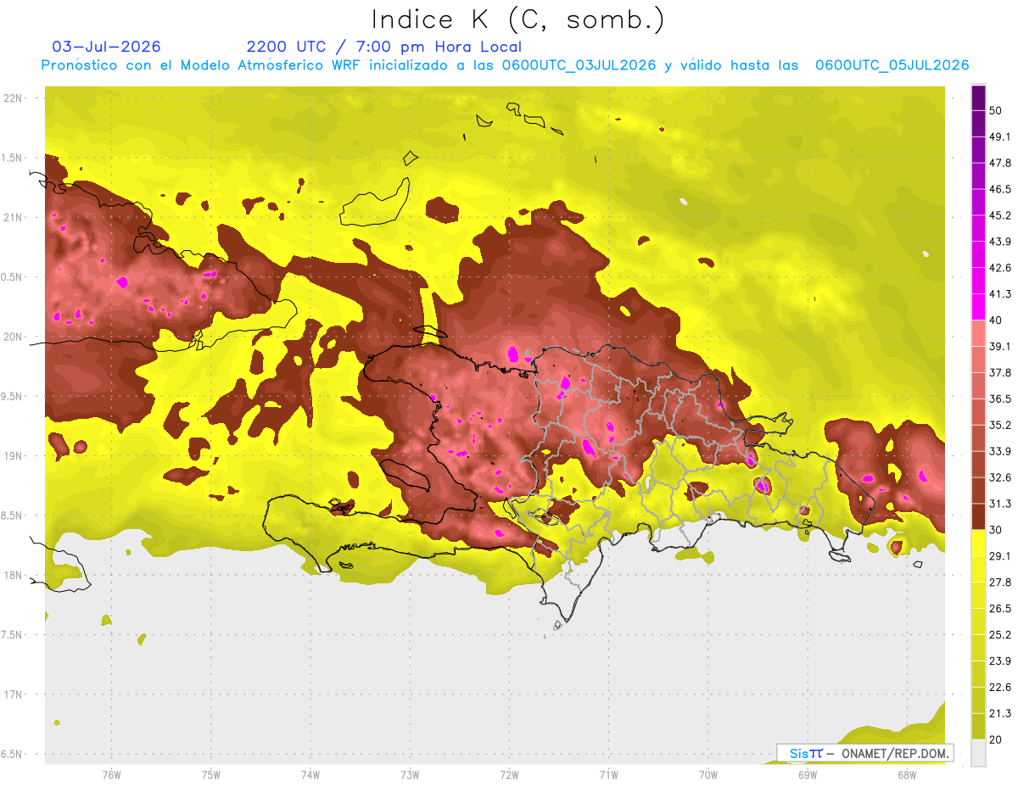Click the longitude label '75W'
This screenshot has width=1018, height=786.
pos(211,774)
